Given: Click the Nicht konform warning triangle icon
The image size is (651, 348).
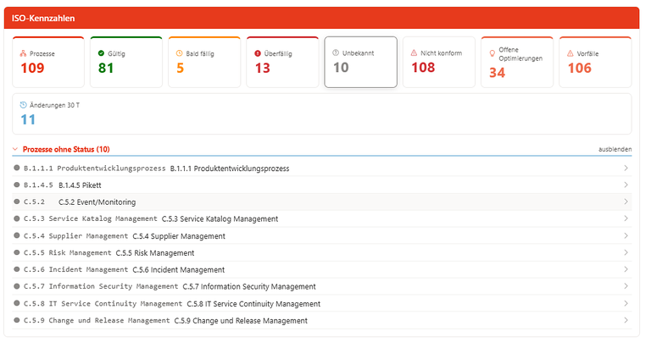Looking at the screenshot, I should click(414, 52).
